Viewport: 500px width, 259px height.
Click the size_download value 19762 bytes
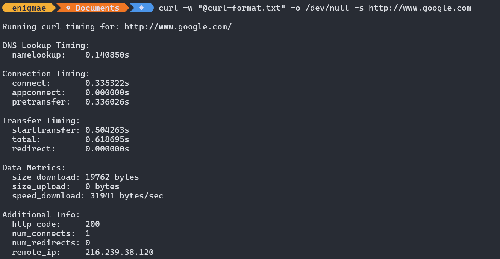112,177
